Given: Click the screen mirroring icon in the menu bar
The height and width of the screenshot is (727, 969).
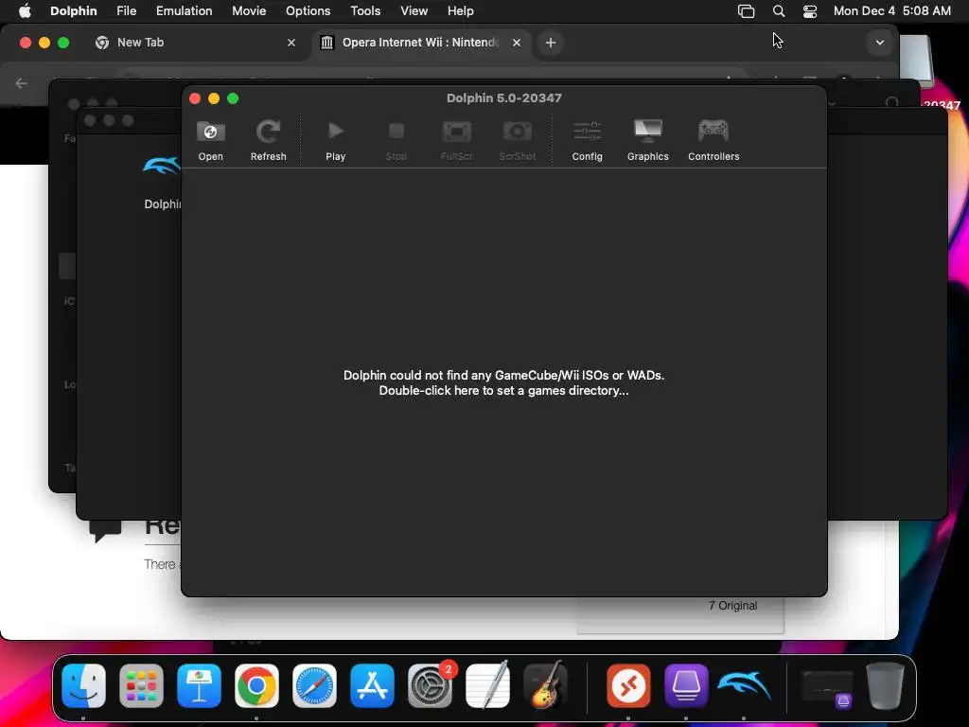Looking at the screenshot, I should tap(747, 11).
